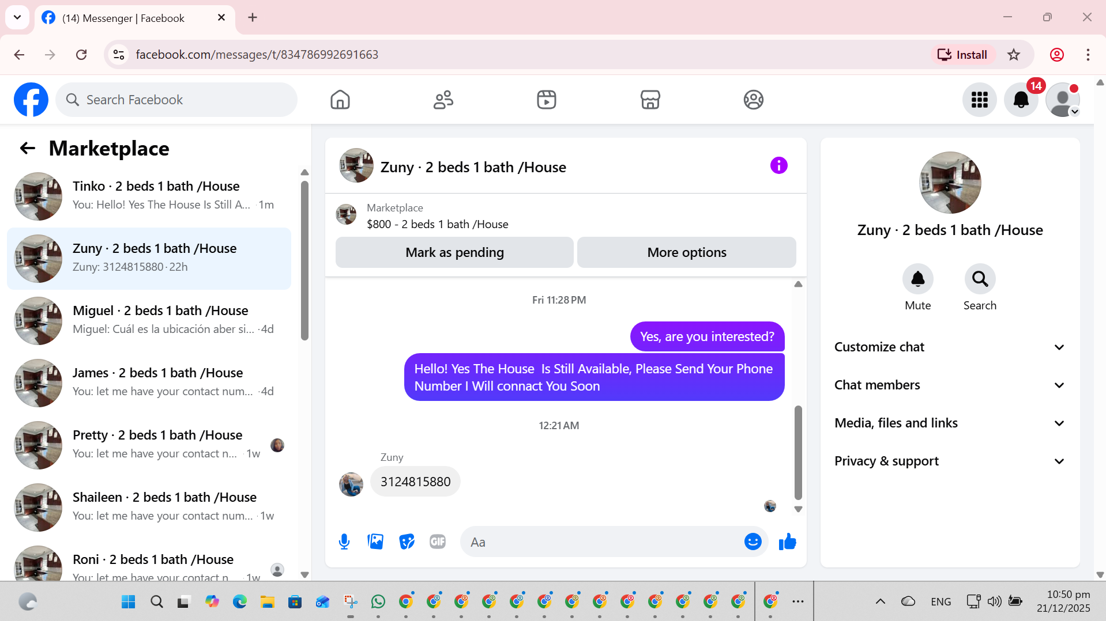Click the browser back arrow

(x=19, y=55)
